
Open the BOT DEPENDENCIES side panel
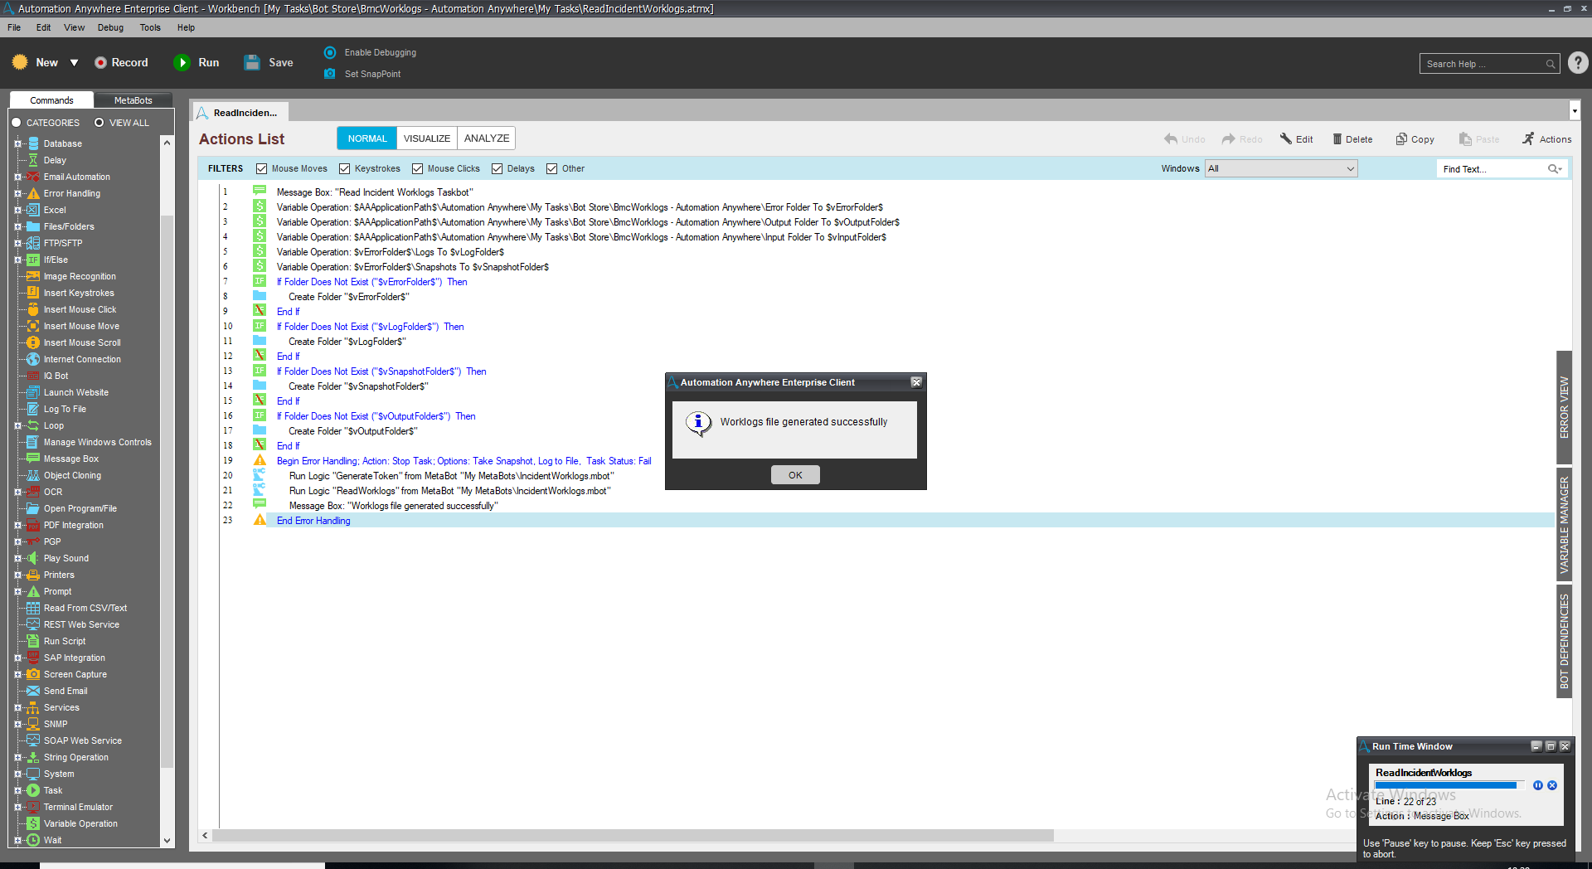(x=1565, y=642)
